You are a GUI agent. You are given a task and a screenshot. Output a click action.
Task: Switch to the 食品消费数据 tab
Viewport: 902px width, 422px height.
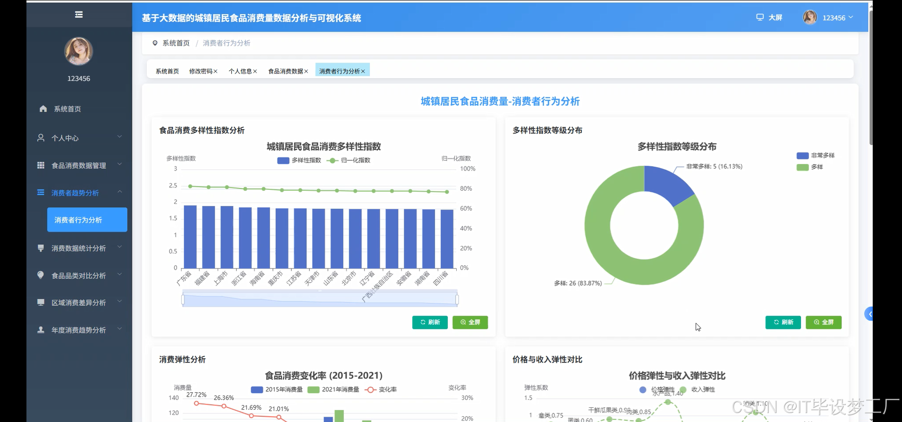click(286, 71)
